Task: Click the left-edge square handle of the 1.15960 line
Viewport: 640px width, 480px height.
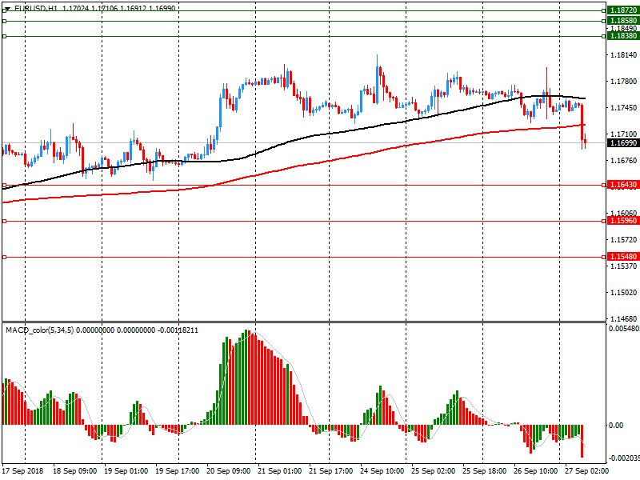Action: [x=5, y=221]
